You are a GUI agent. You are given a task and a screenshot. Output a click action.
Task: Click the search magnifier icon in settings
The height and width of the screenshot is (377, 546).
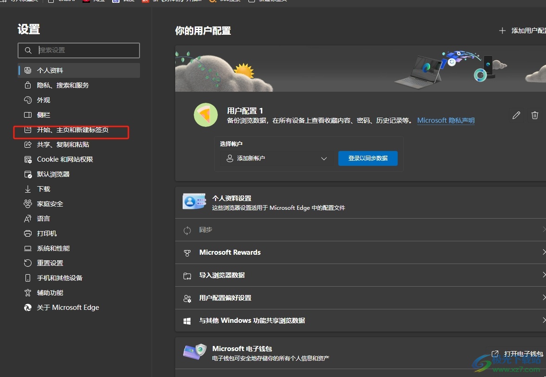[x=28, y=50]
